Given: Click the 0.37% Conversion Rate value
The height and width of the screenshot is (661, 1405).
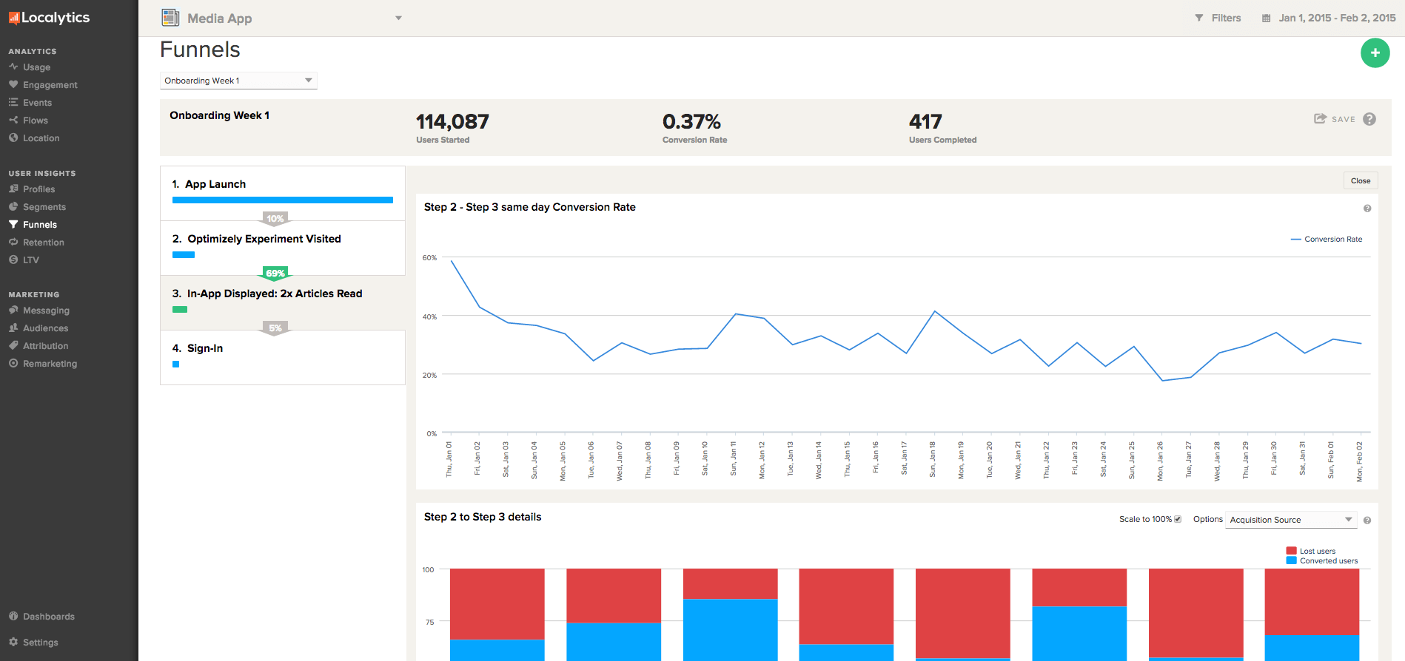Looking at the screenshot, I should [x=691, y=121].
